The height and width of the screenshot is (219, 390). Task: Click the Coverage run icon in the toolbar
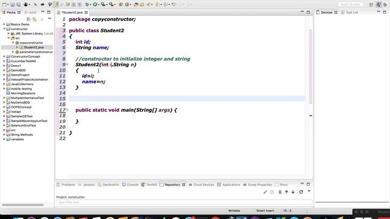[x=103, y=4]
